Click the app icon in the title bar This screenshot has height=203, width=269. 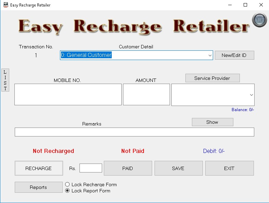(6, 5)
